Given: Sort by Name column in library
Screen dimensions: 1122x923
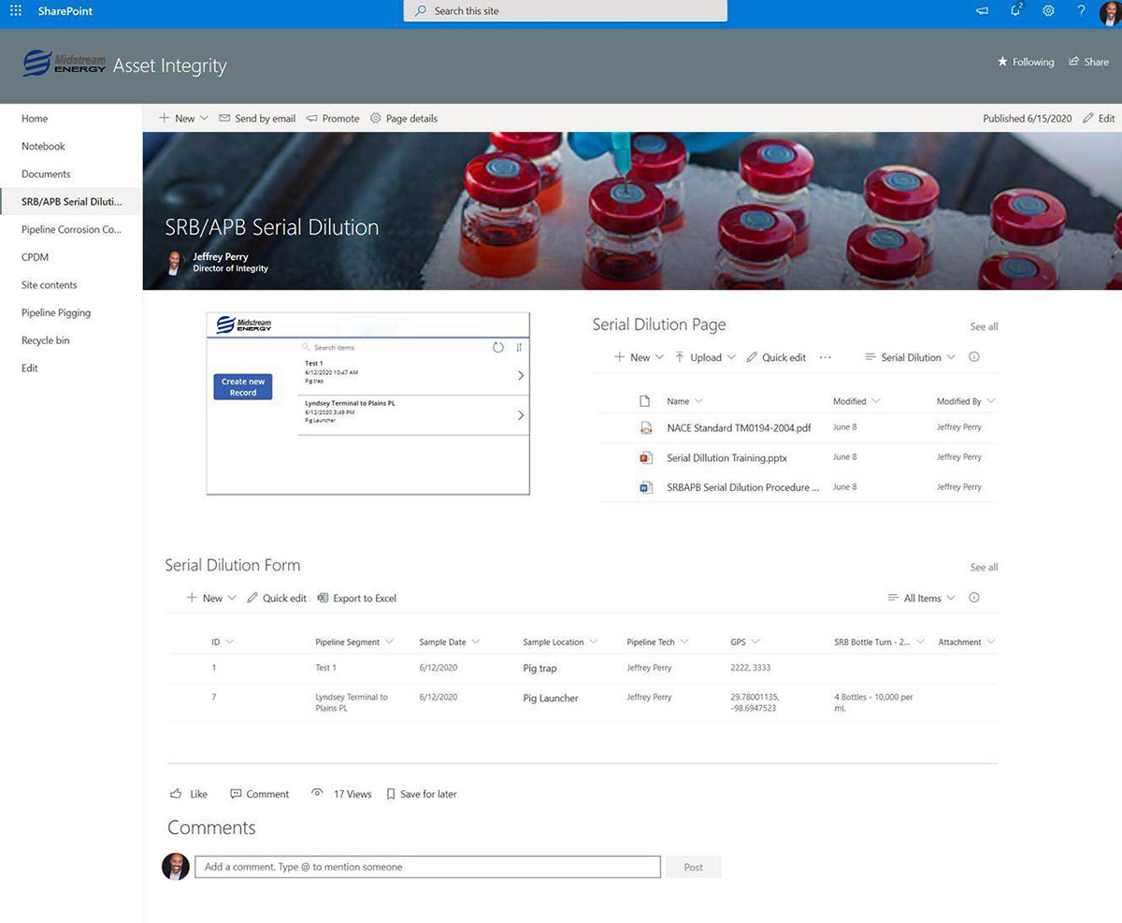Looking at the screenshot, I should tap(684, 401).
